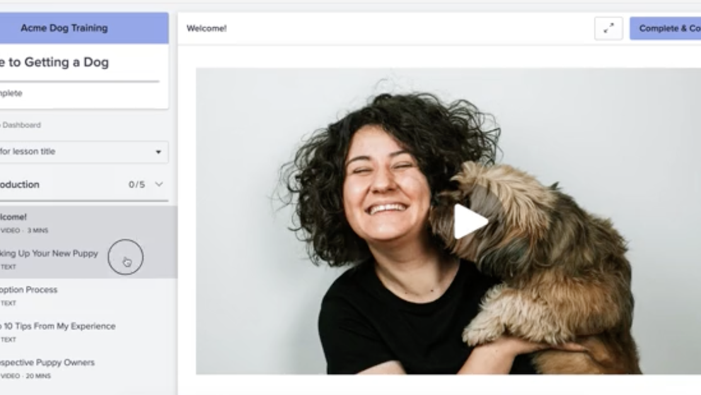Click the dropdown caret arrow in search field

tap(158, 152)
